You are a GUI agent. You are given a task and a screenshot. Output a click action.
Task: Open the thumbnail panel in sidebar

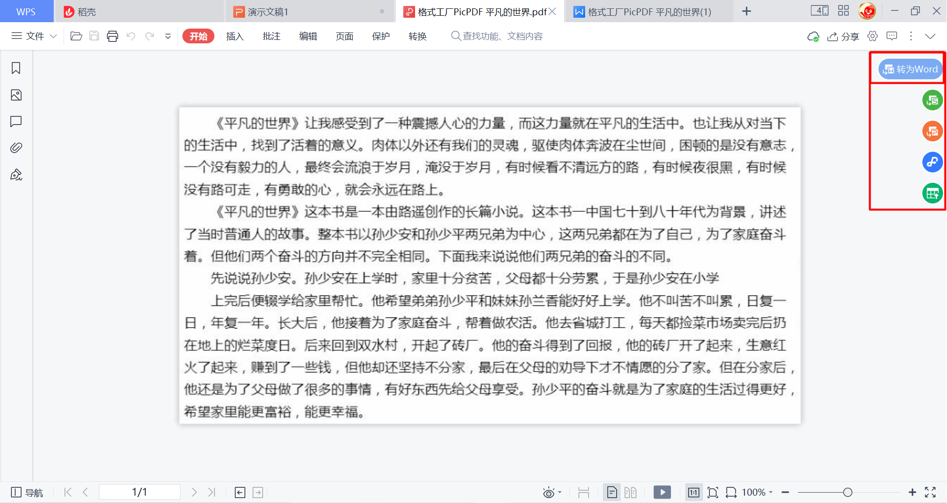coord(16,95)
